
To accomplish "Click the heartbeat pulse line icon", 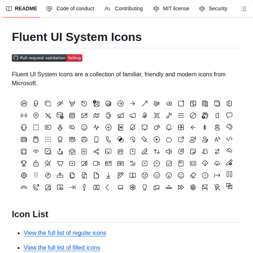I will click(x=96, y=128).
